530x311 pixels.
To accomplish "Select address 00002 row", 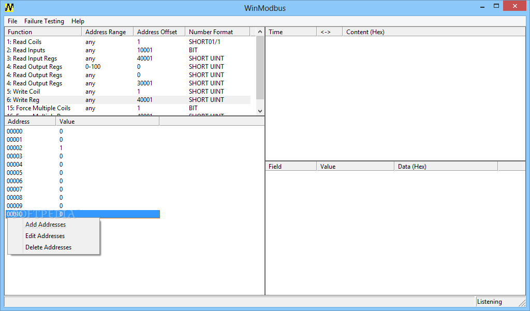I will coord(83,147).
